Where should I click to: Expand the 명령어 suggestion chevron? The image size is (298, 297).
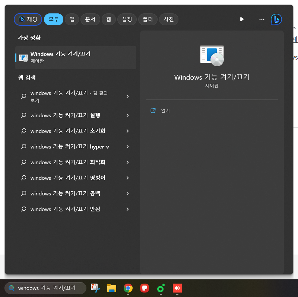click(x=127, y=178)
